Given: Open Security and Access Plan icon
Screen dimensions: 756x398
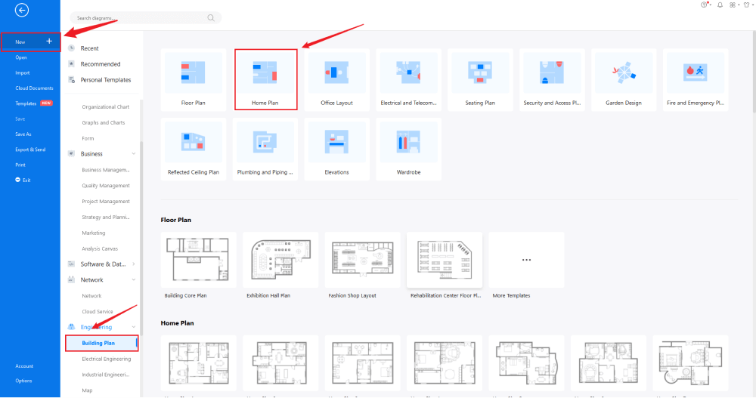Looking at the screenshot, I should click(552, 73).
